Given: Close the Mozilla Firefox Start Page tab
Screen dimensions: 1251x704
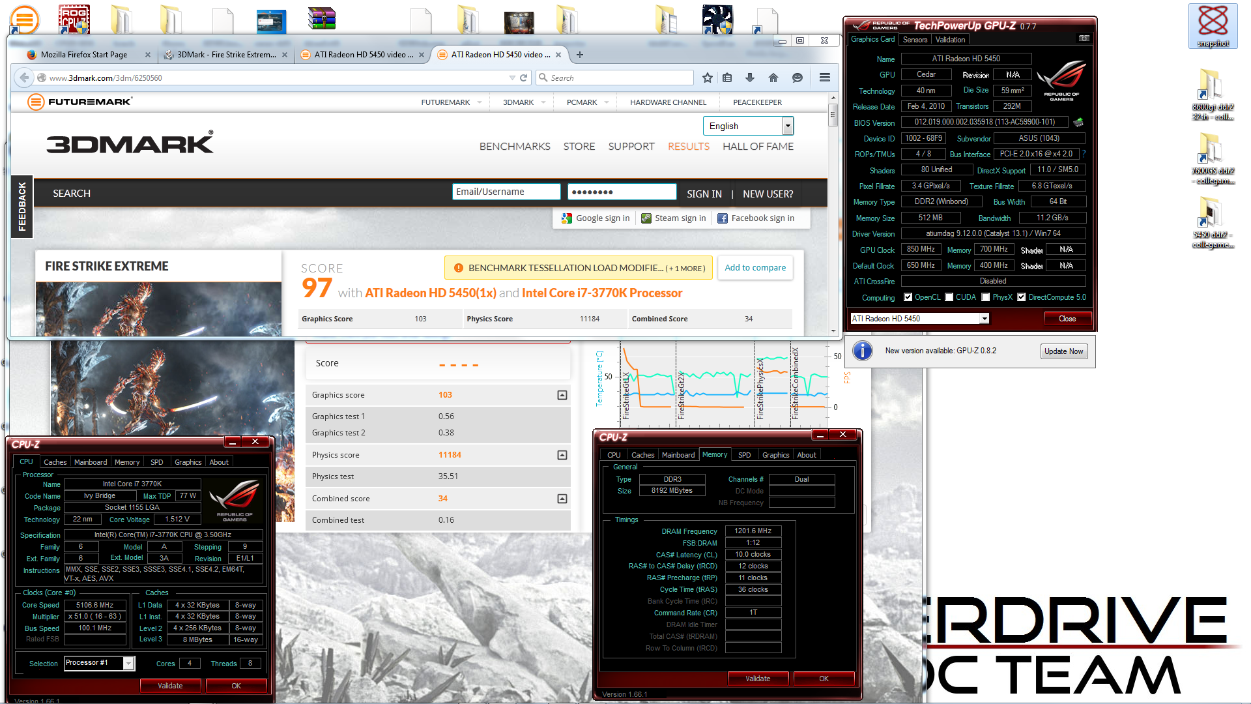Looking at the screenshot, I should [x=148, y=55].
